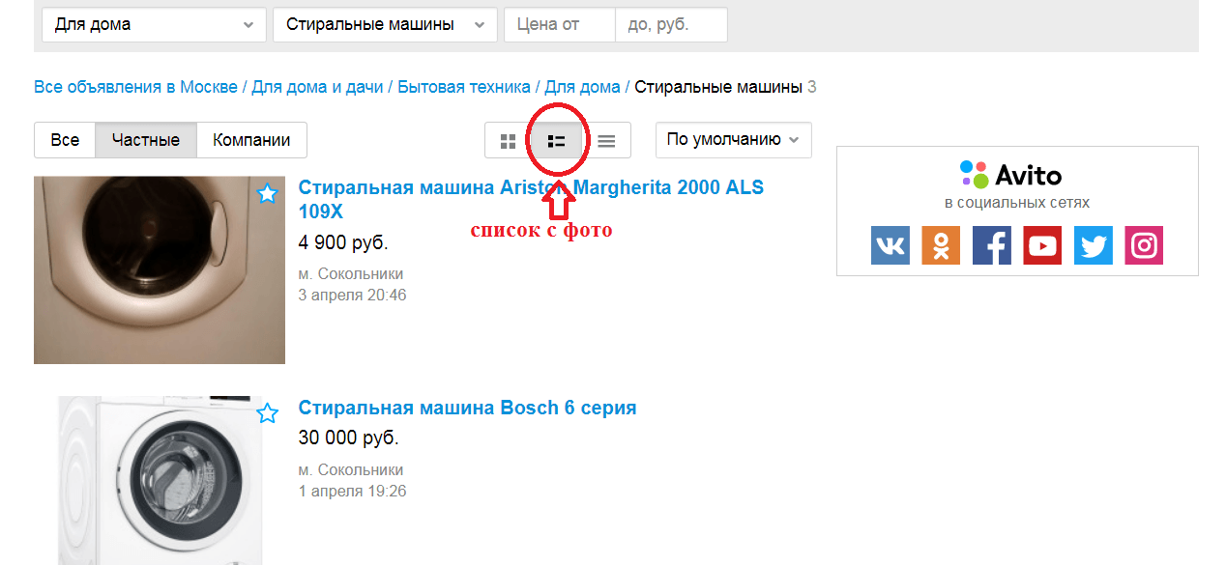
Task: Open Avito VK social page
Action: point(890,245)
